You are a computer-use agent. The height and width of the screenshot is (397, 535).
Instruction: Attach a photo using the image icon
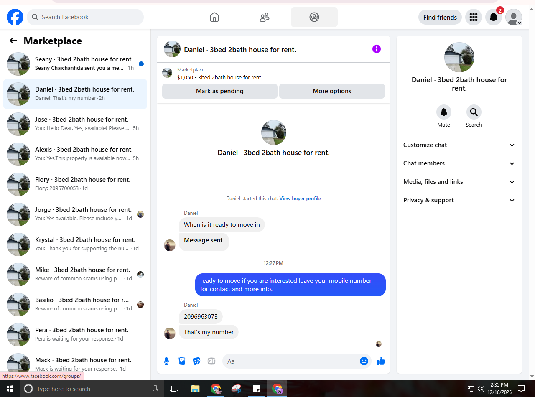click(x=181, y=361)
